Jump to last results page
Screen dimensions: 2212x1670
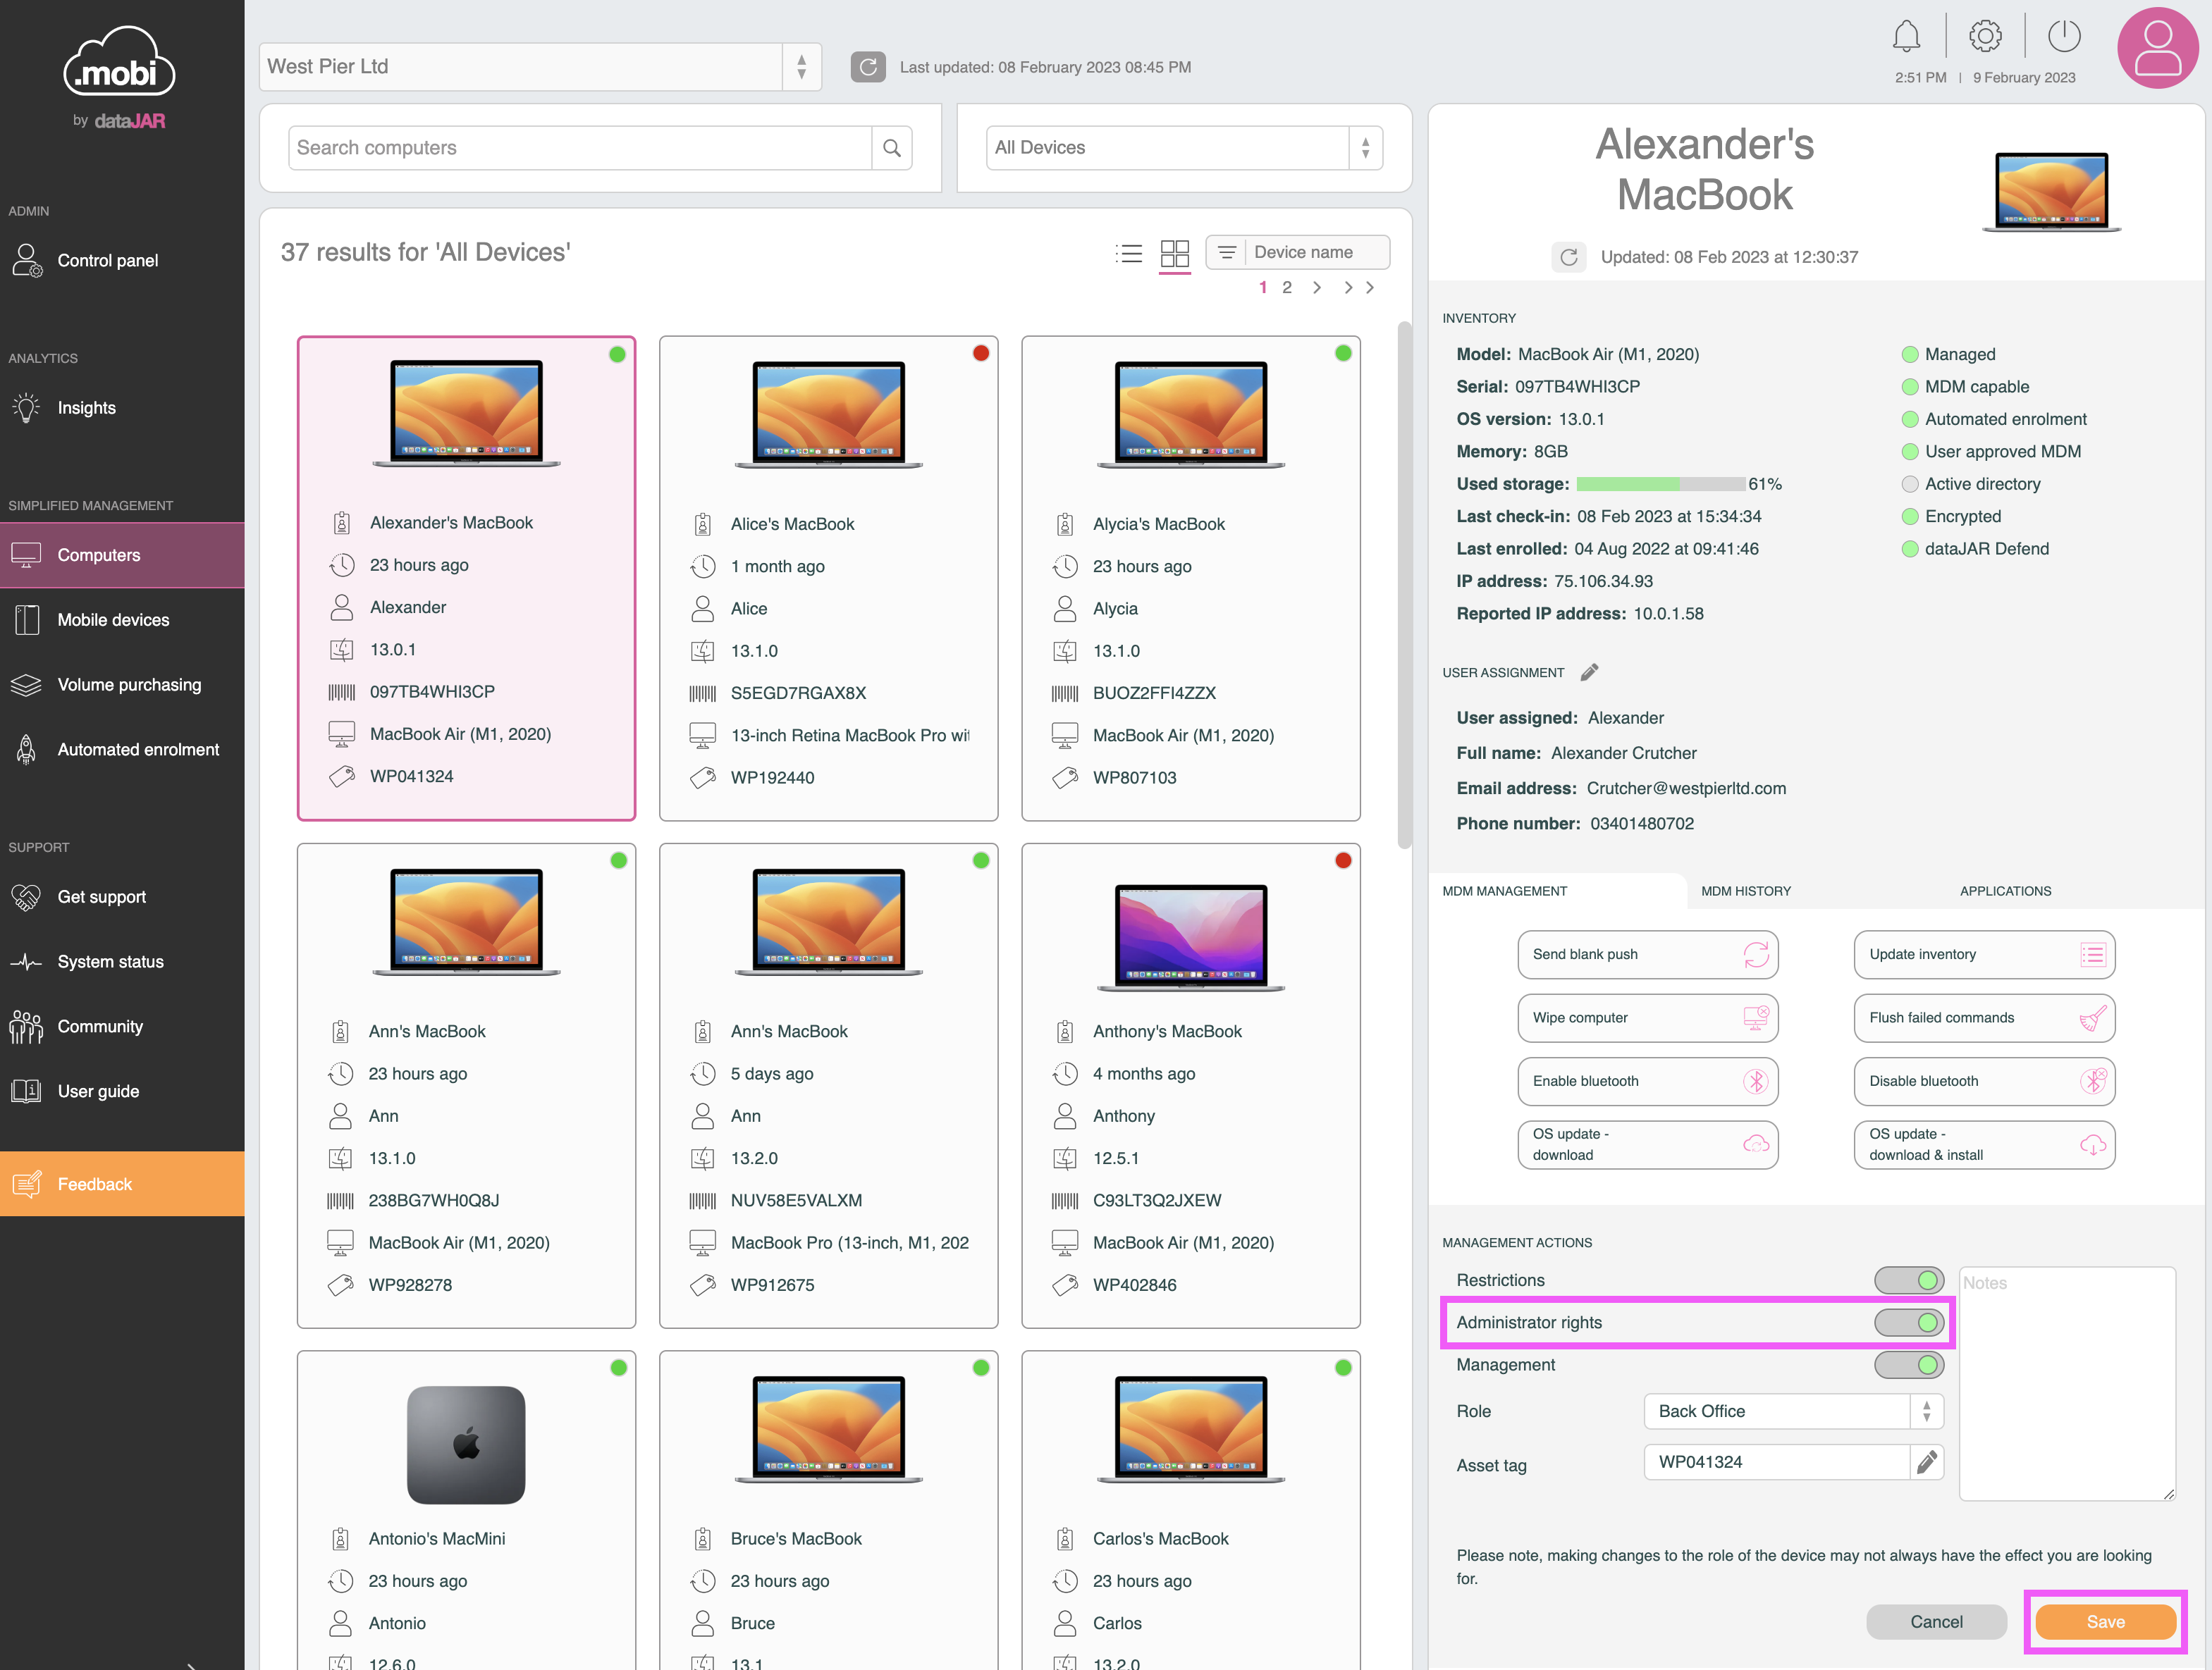click(x=1359, y=287)
